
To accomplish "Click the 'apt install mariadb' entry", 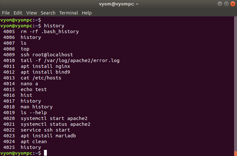I will (48, 136).
